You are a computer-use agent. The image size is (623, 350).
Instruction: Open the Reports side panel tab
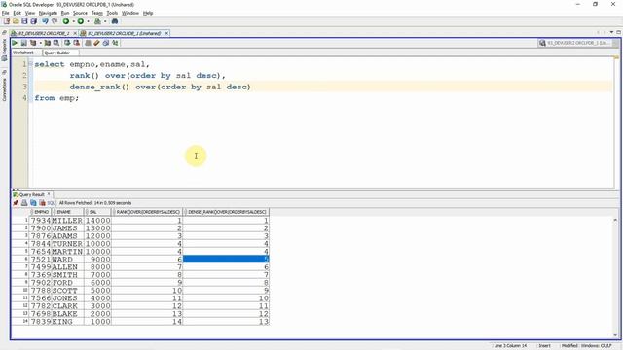pos(4,50)
